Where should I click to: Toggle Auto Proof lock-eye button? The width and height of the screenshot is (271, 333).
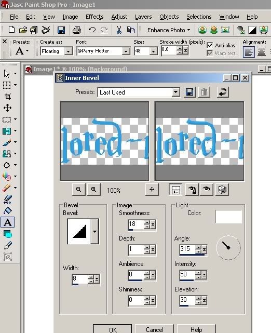tap(192, 190)
